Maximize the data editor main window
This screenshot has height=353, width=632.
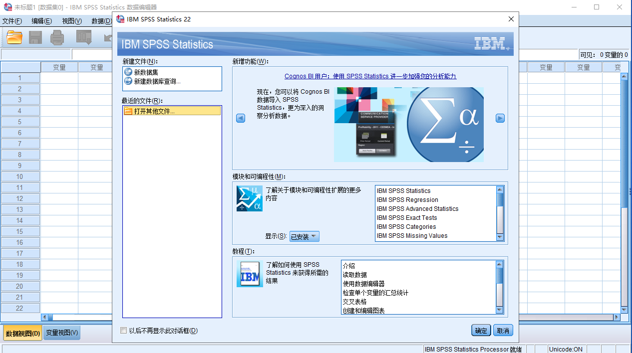(596, 7)
